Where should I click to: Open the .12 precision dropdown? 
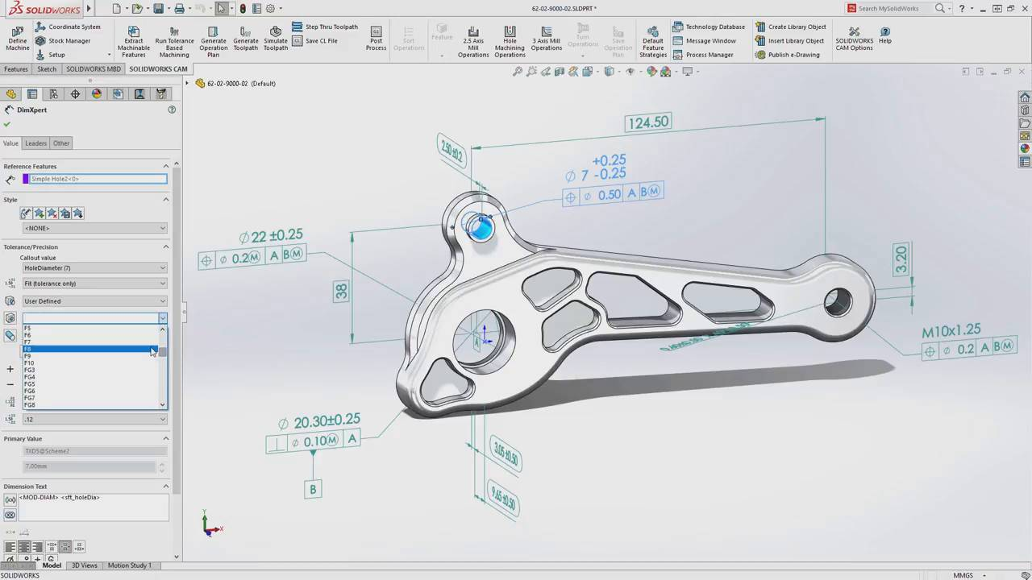tap(94, 419)
